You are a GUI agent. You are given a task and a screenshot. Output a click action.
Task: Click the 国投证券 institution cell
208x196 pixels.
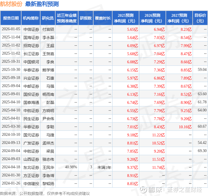point(31,94)
